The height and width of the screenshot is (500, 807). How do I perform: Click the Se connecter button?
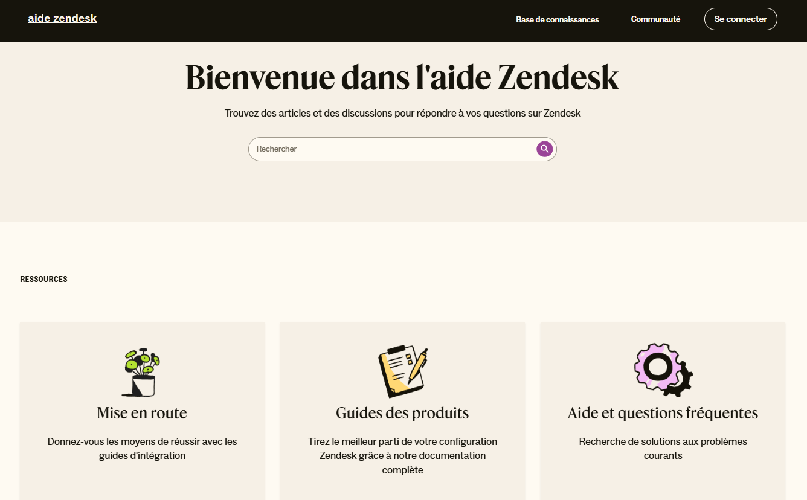(x=741, y=19)
